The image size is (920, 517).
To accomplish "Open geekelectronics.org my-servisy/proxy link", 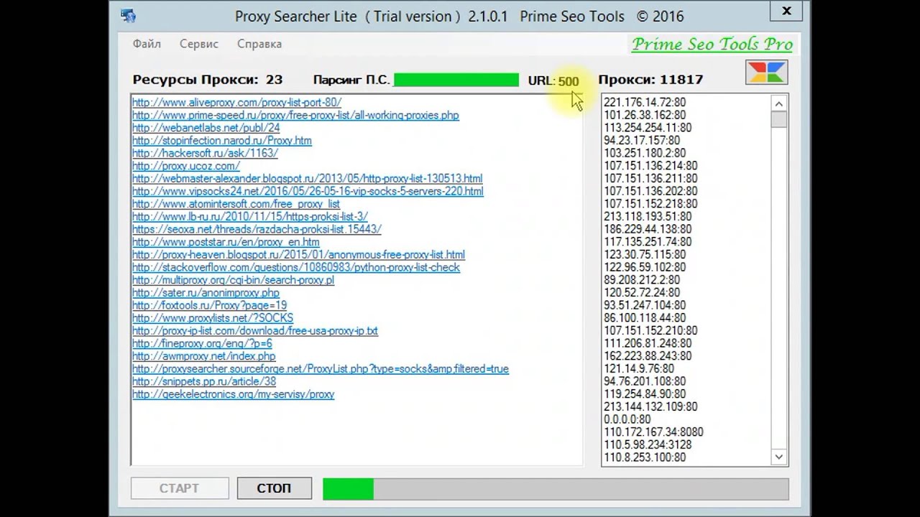I will tap(234, 394).
